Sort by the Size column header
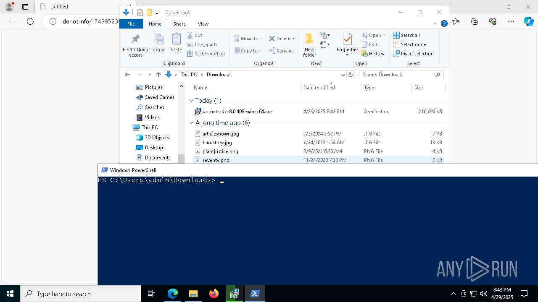This screenshot has width=538, height=302. coord(419,88)
